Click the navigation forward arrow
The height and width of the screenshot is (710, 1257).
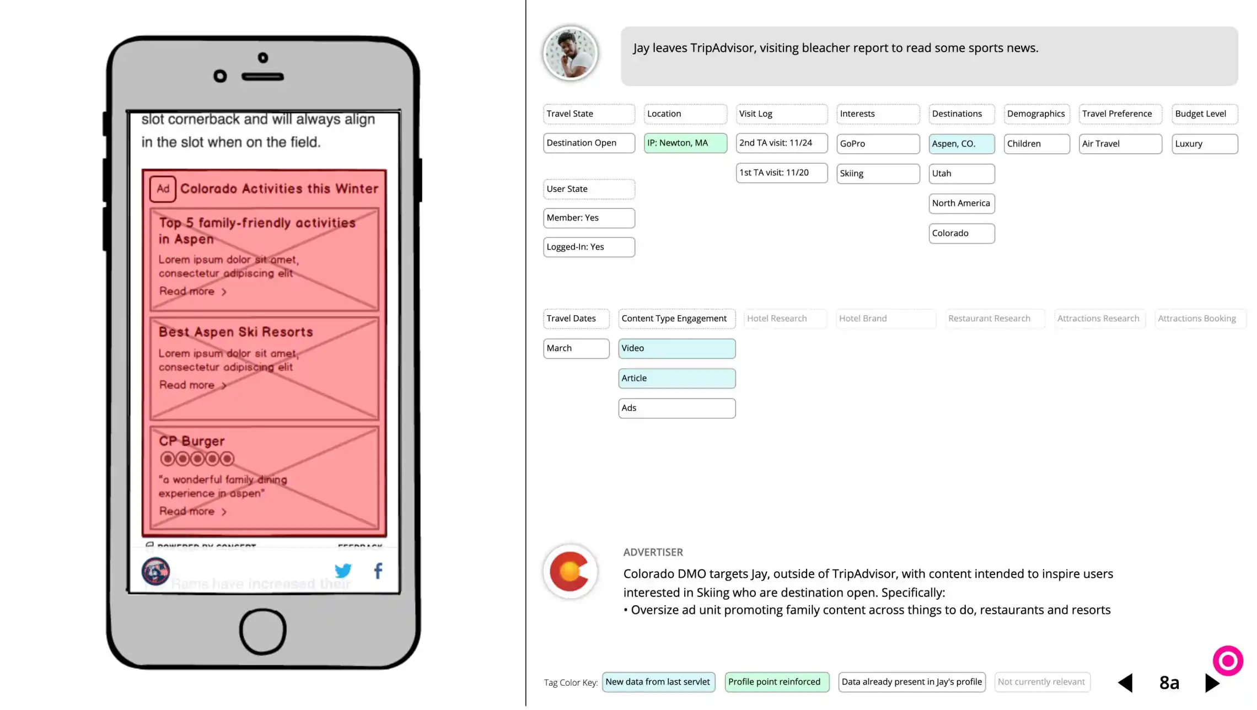[x=1211, y=681]
